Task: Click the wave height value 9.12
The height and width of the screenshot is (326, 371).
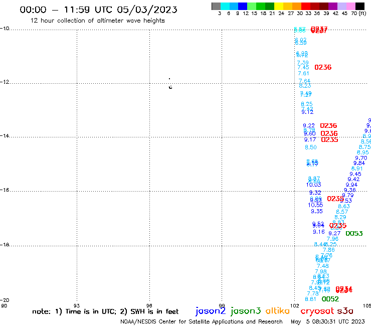Action: point(307,112)
